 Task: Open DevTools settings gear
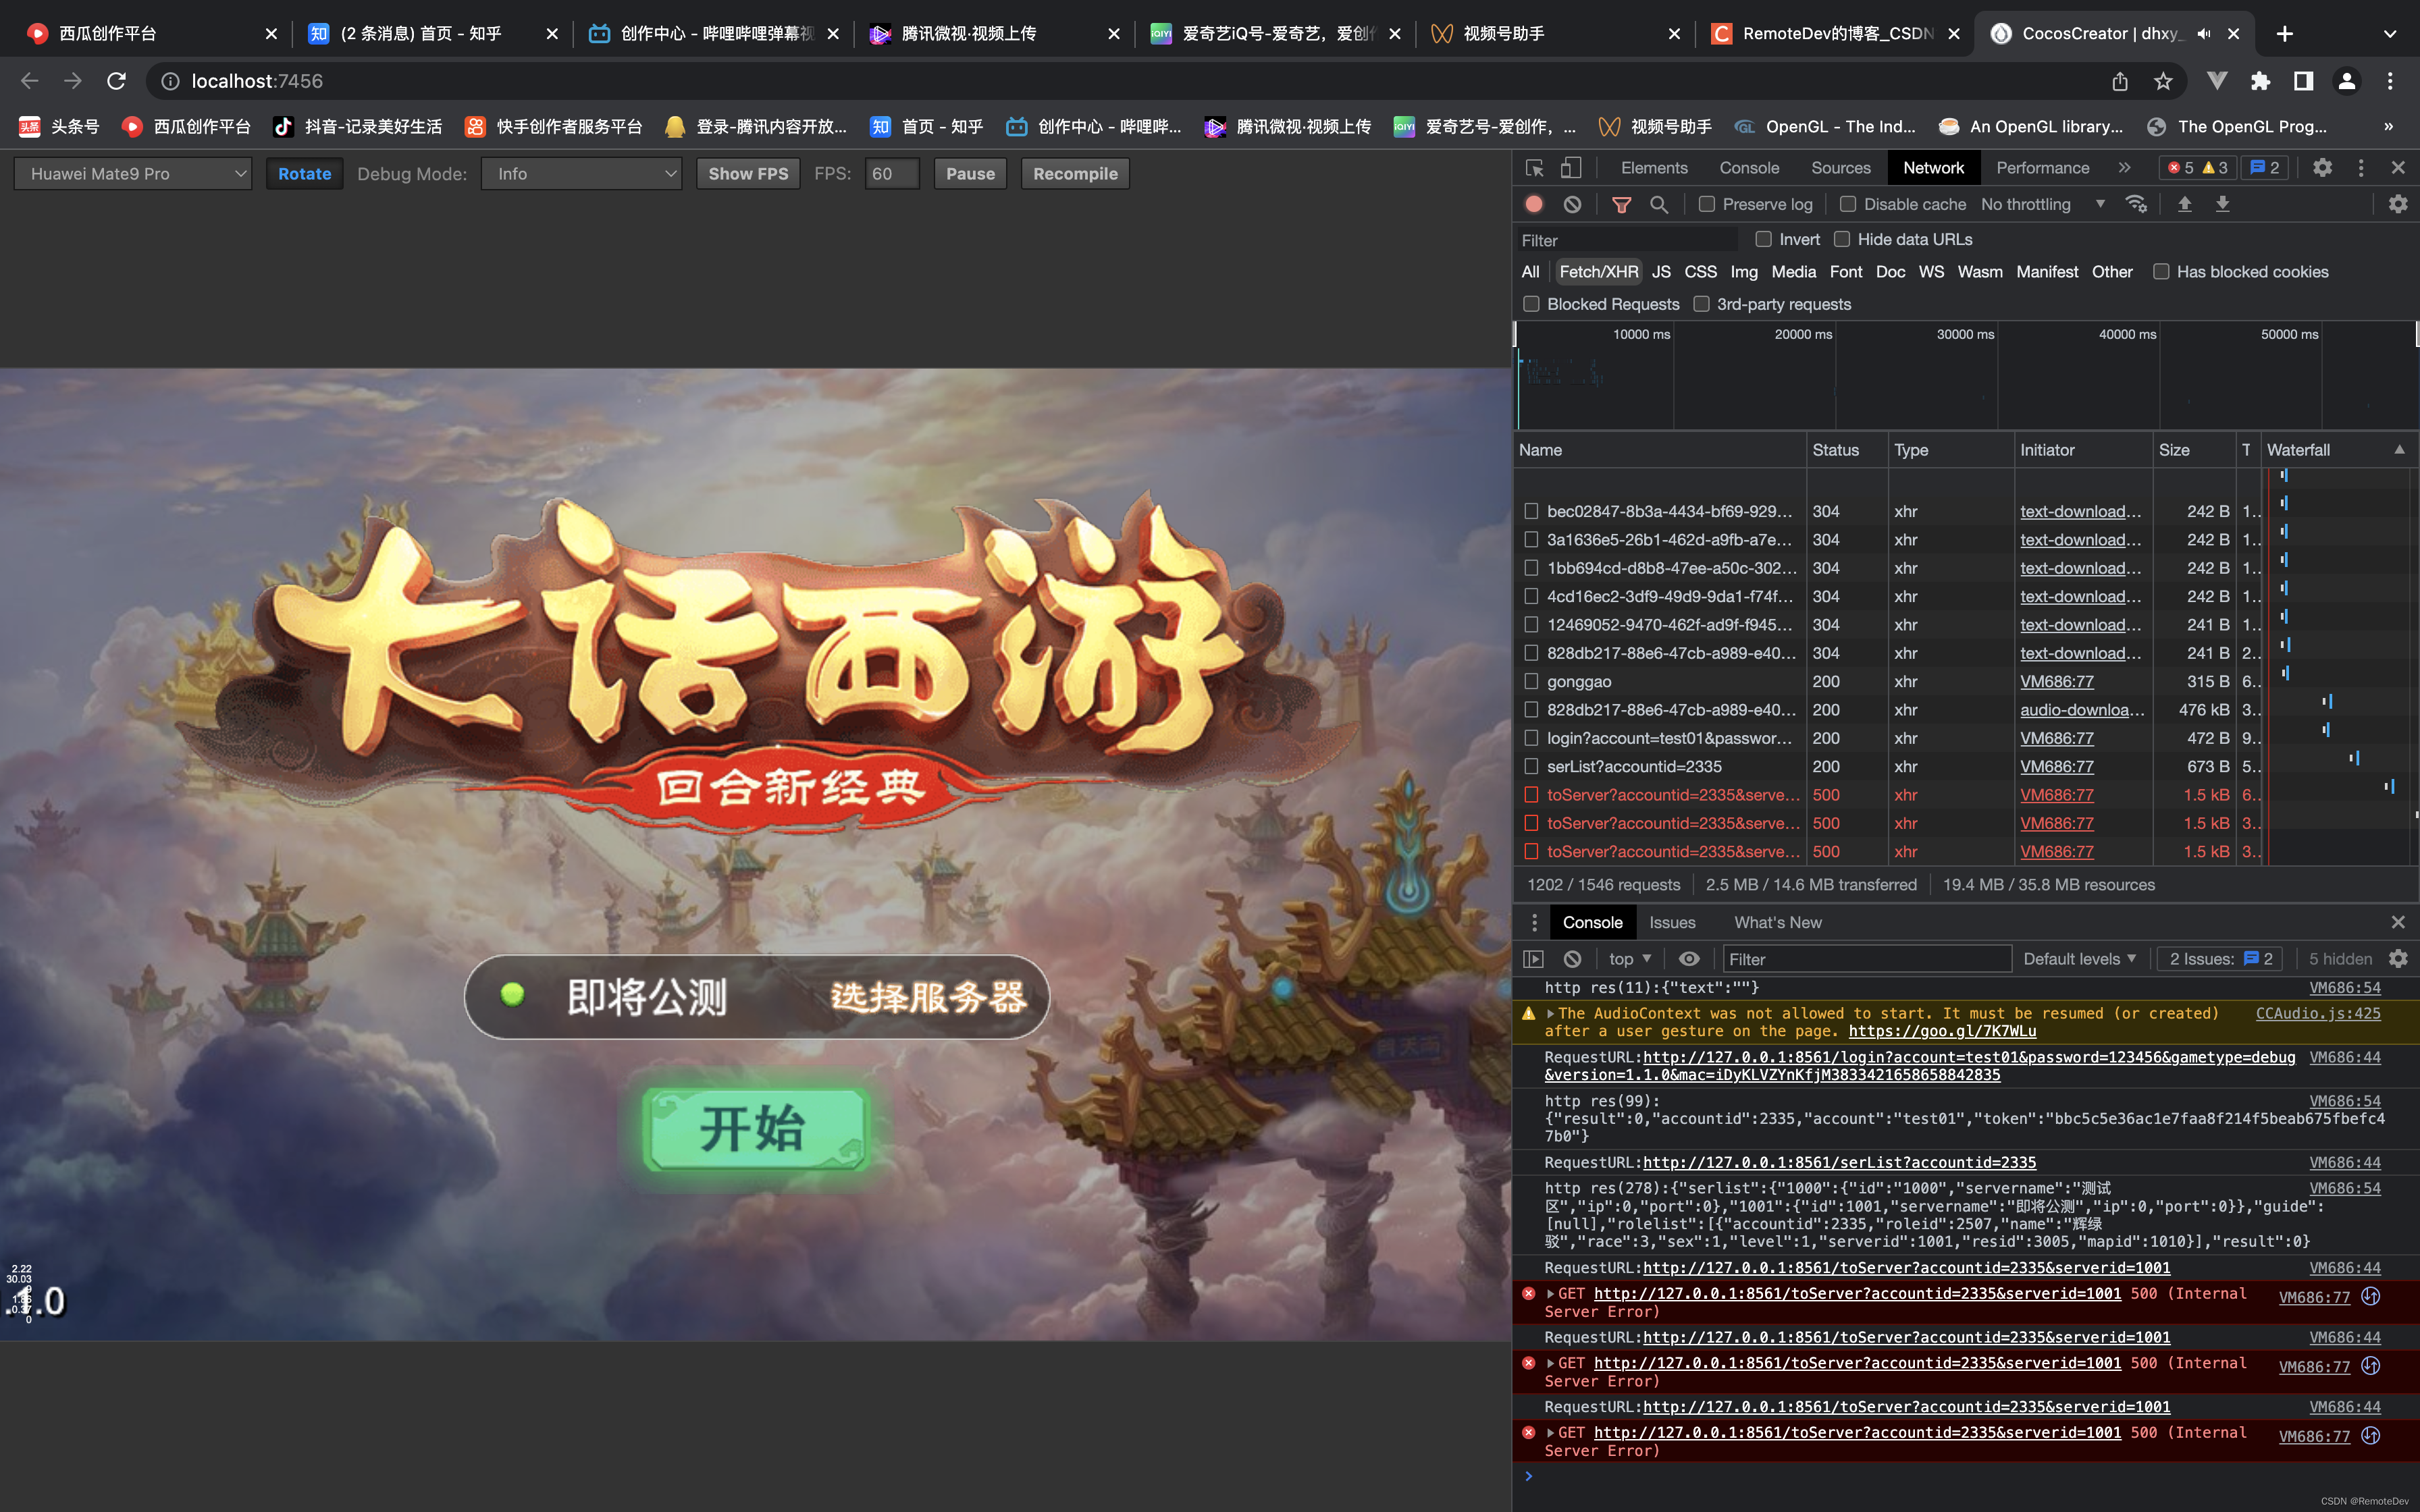click(2322, 168)
